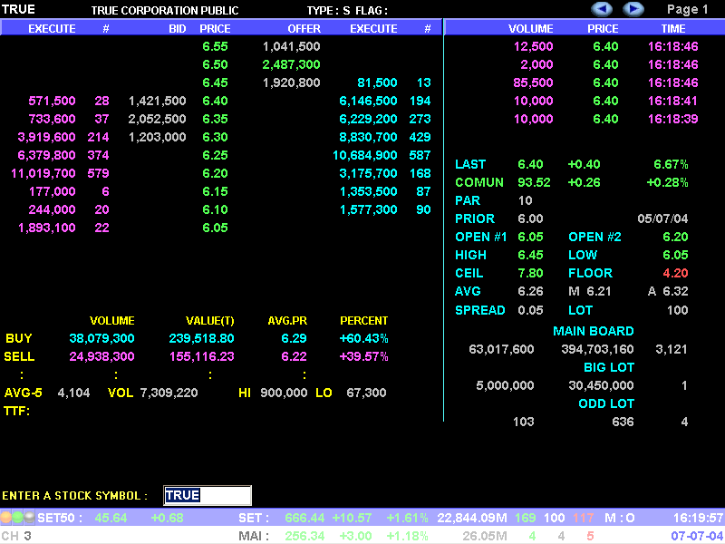Select the LAST price 6.40 value

pos(530,164)
